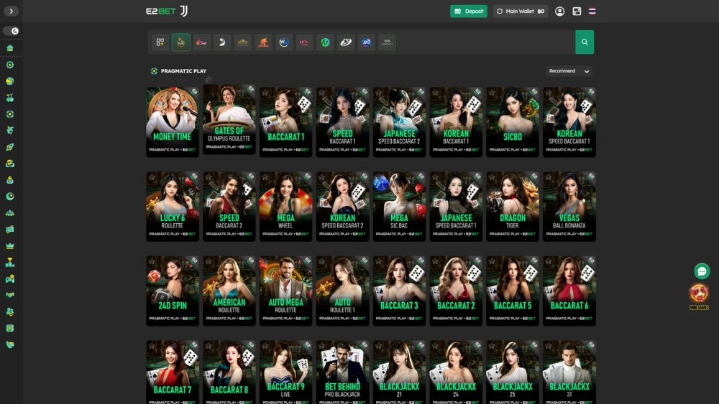Open the ticket coupon sidebar icon
Viewport: 719px width, 404px height.
pos(9,229)
